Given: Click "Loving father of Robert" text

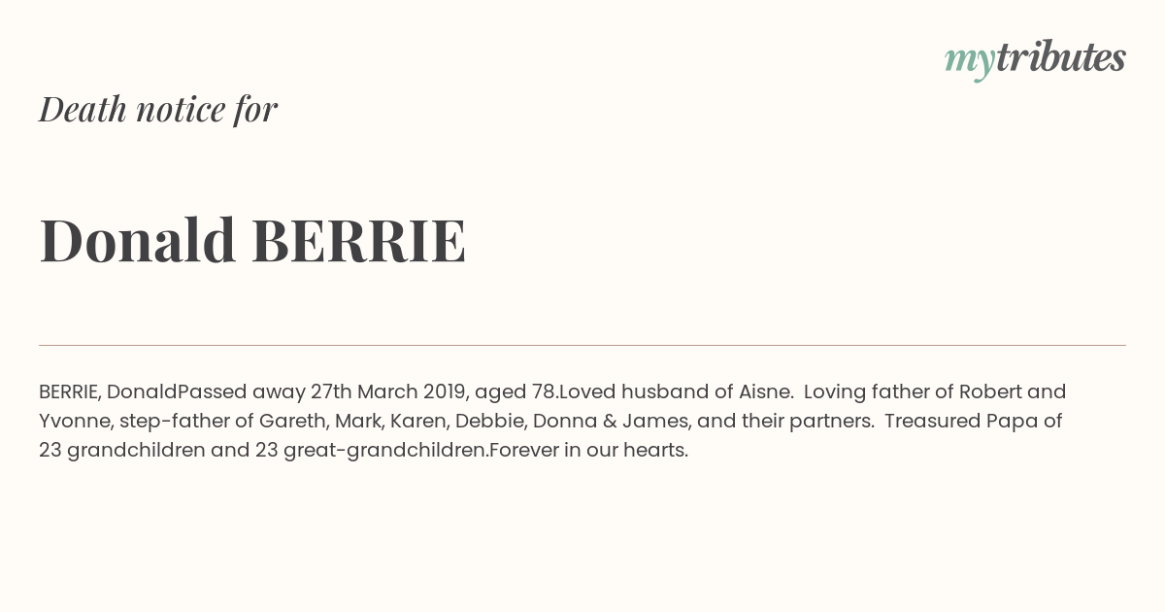Looking at the screenshot, I should pos(913,392).
